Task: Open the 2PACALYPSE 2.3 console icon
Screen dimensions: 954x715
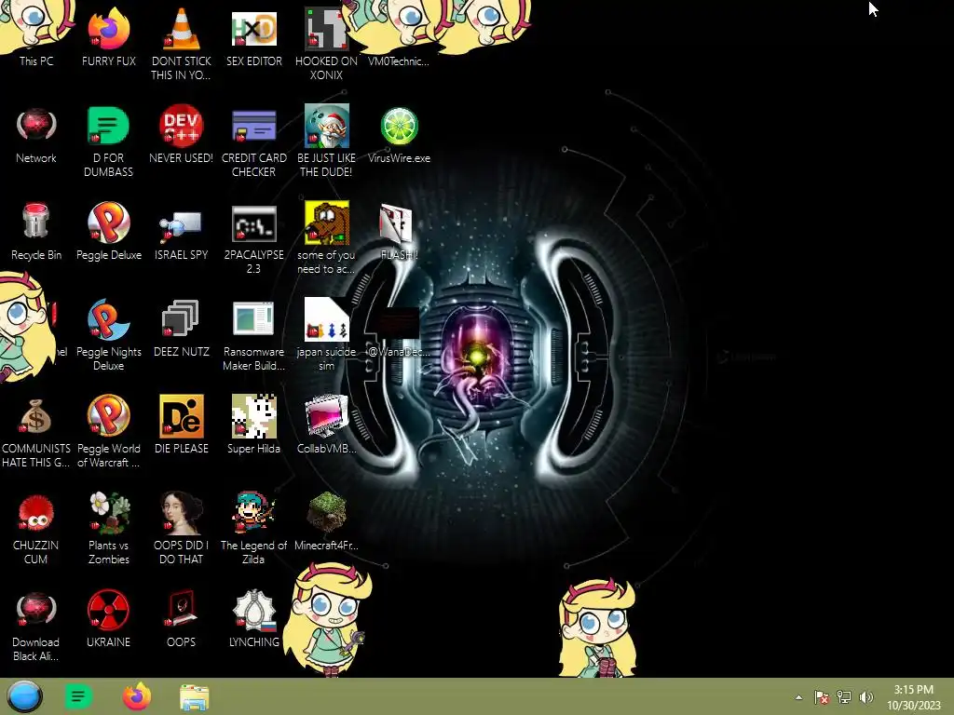Action: (x=254, y=223)
